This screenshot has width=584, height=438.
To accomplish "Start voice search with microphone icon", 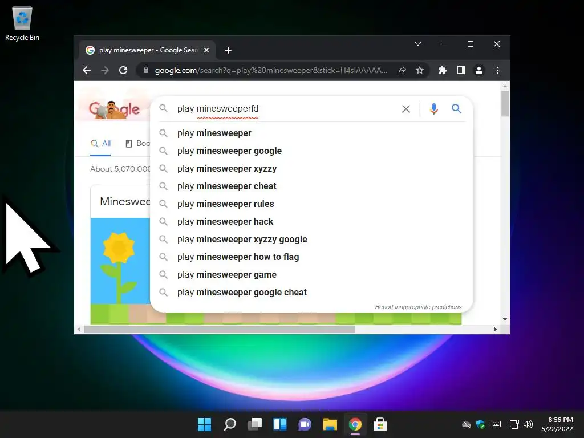I will click(x=433, y=109).
